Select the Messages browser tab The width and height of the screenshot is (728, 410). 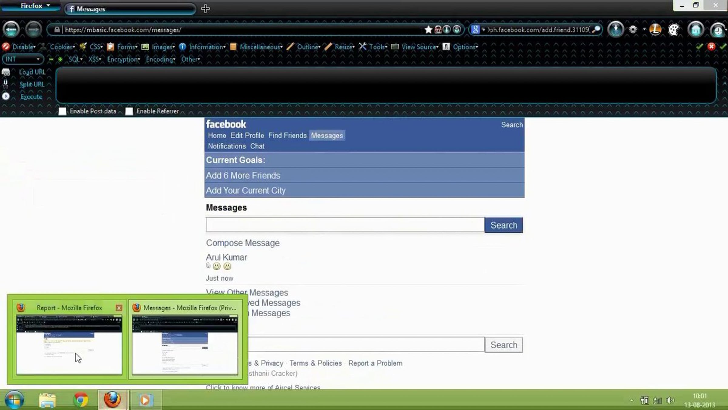(x=130, y=9)
